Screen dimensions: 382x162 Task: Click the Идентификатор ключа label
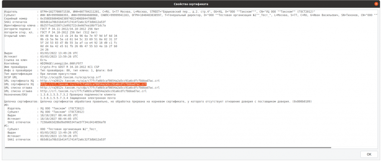point(20,26)
